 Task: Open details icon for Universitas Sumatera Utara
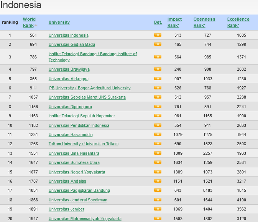tap(158, 162)
